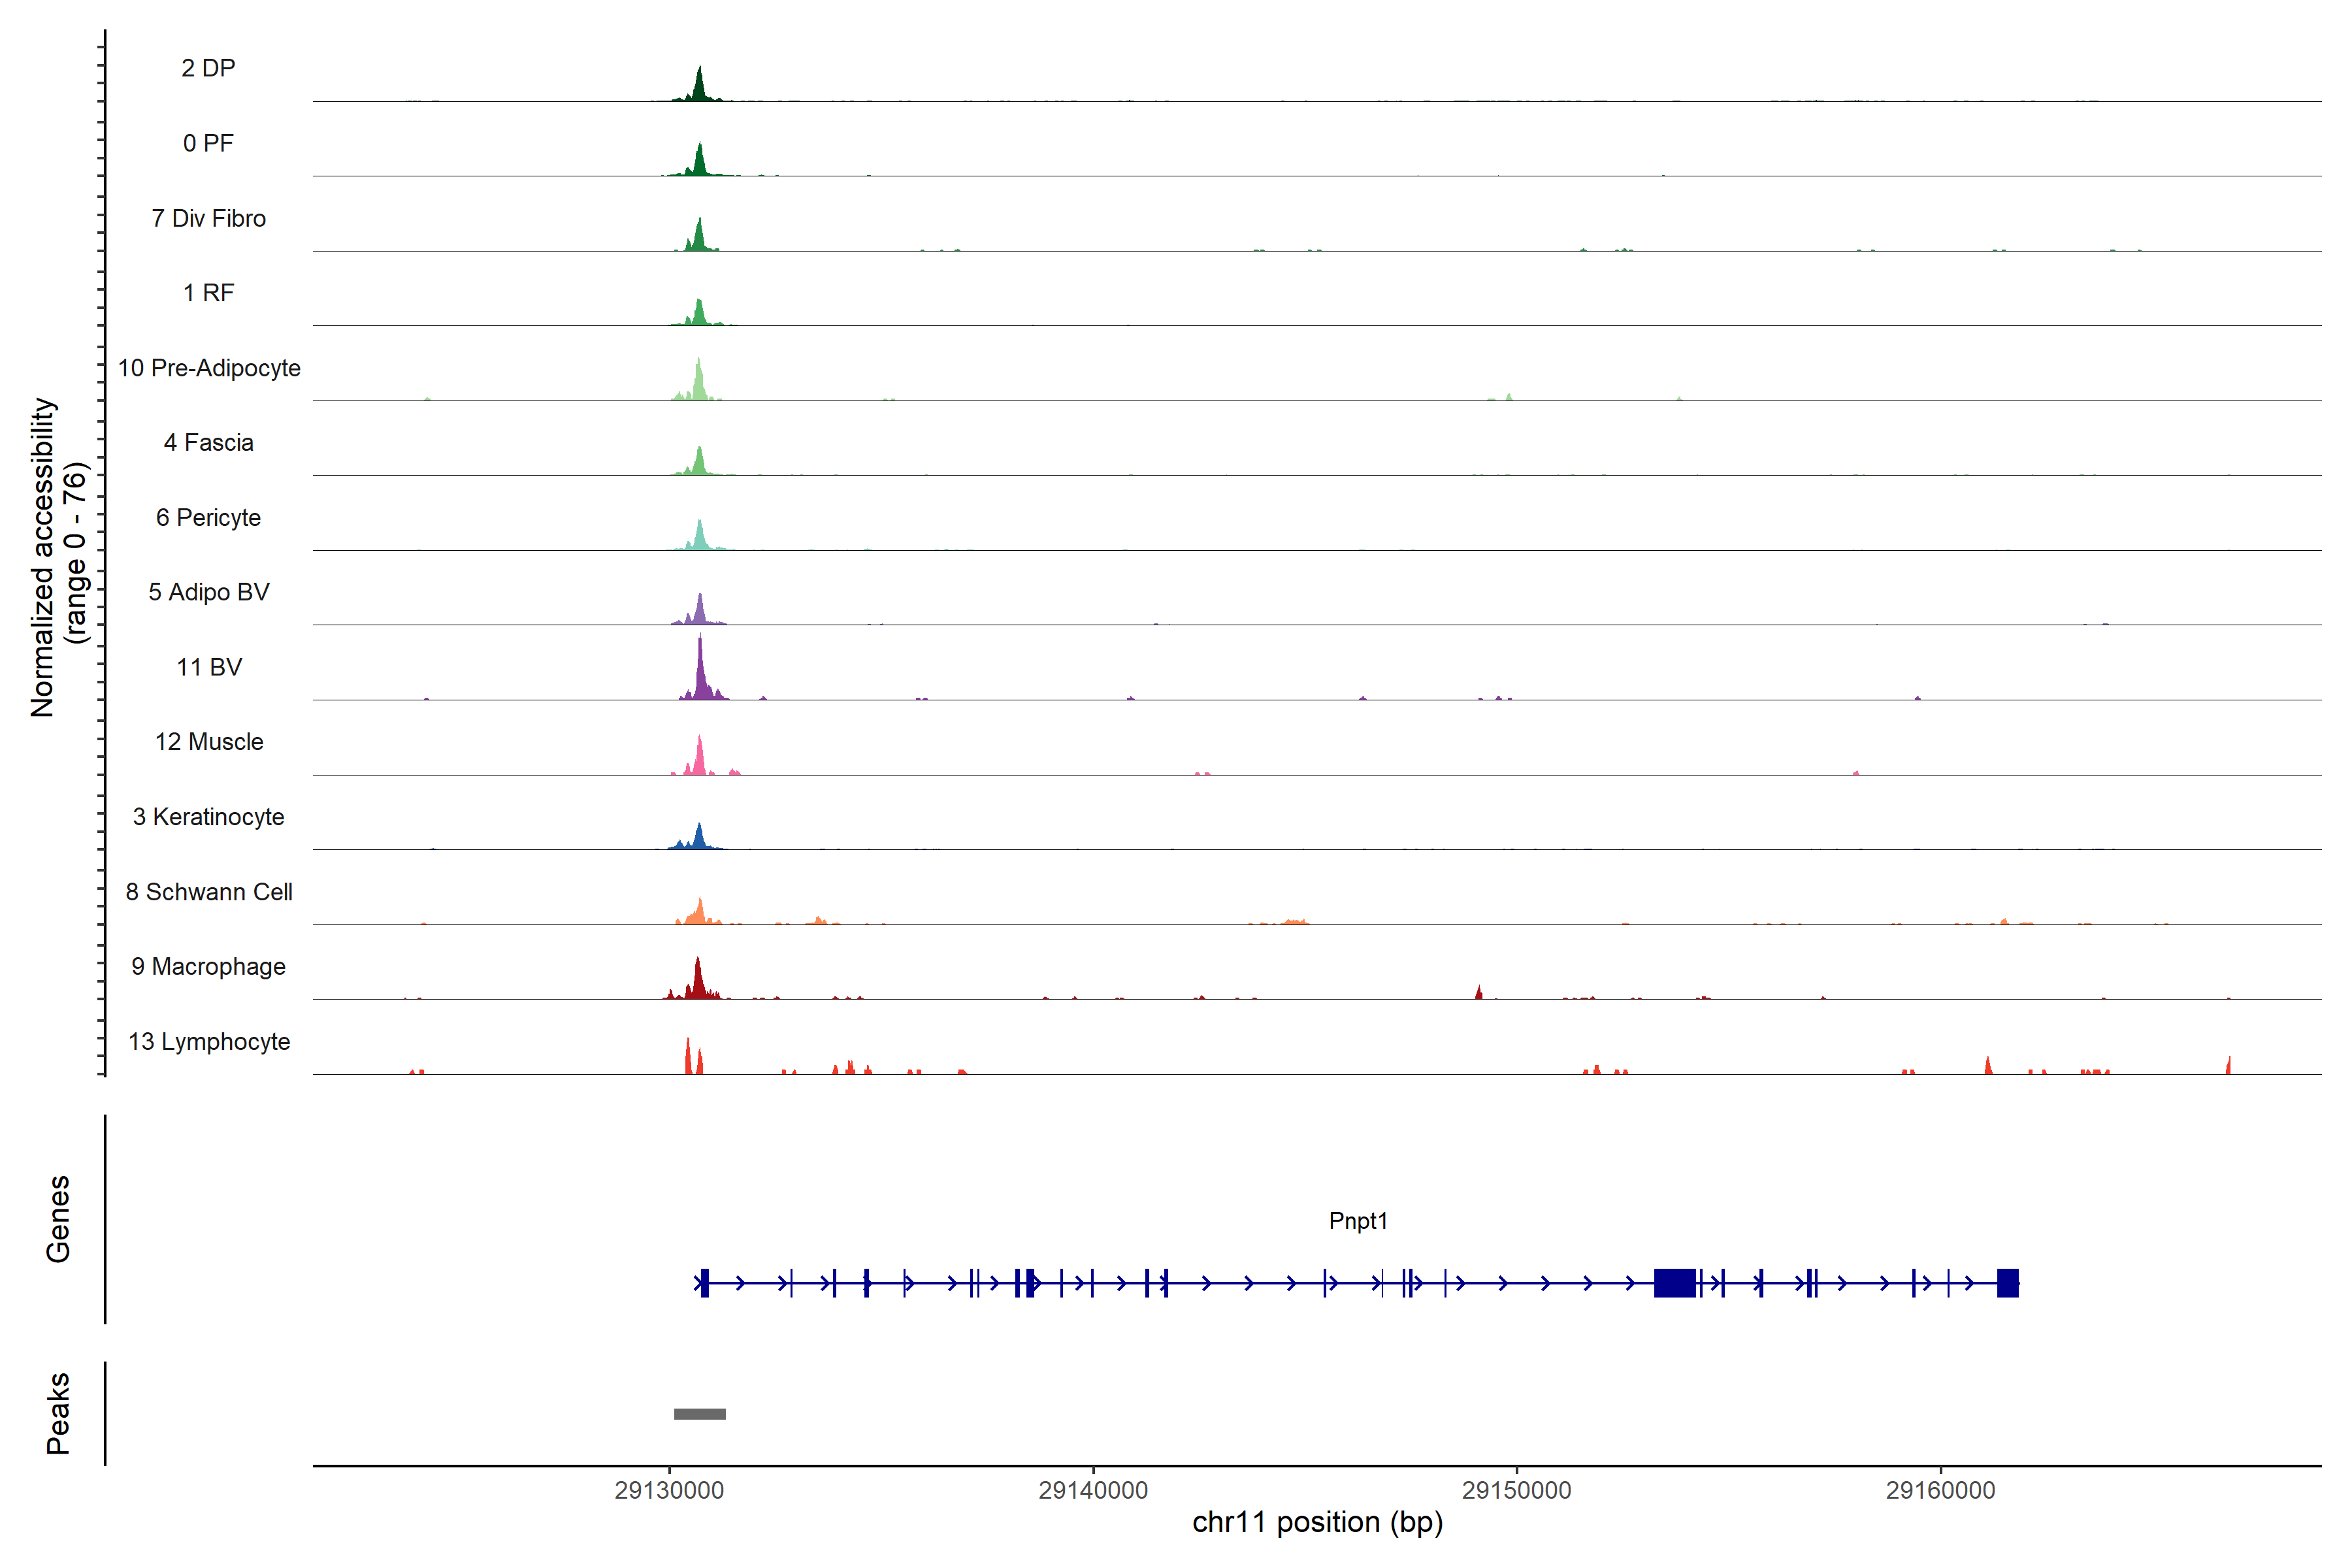The image size is (2352, 1568).
Task: Click the gray peak region bar
Action: pos(699,1413)
